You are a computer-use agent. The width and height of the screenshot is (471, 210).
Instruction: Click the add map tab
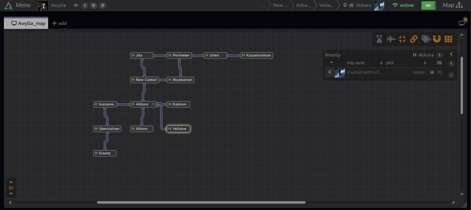(x=60, y=23)
